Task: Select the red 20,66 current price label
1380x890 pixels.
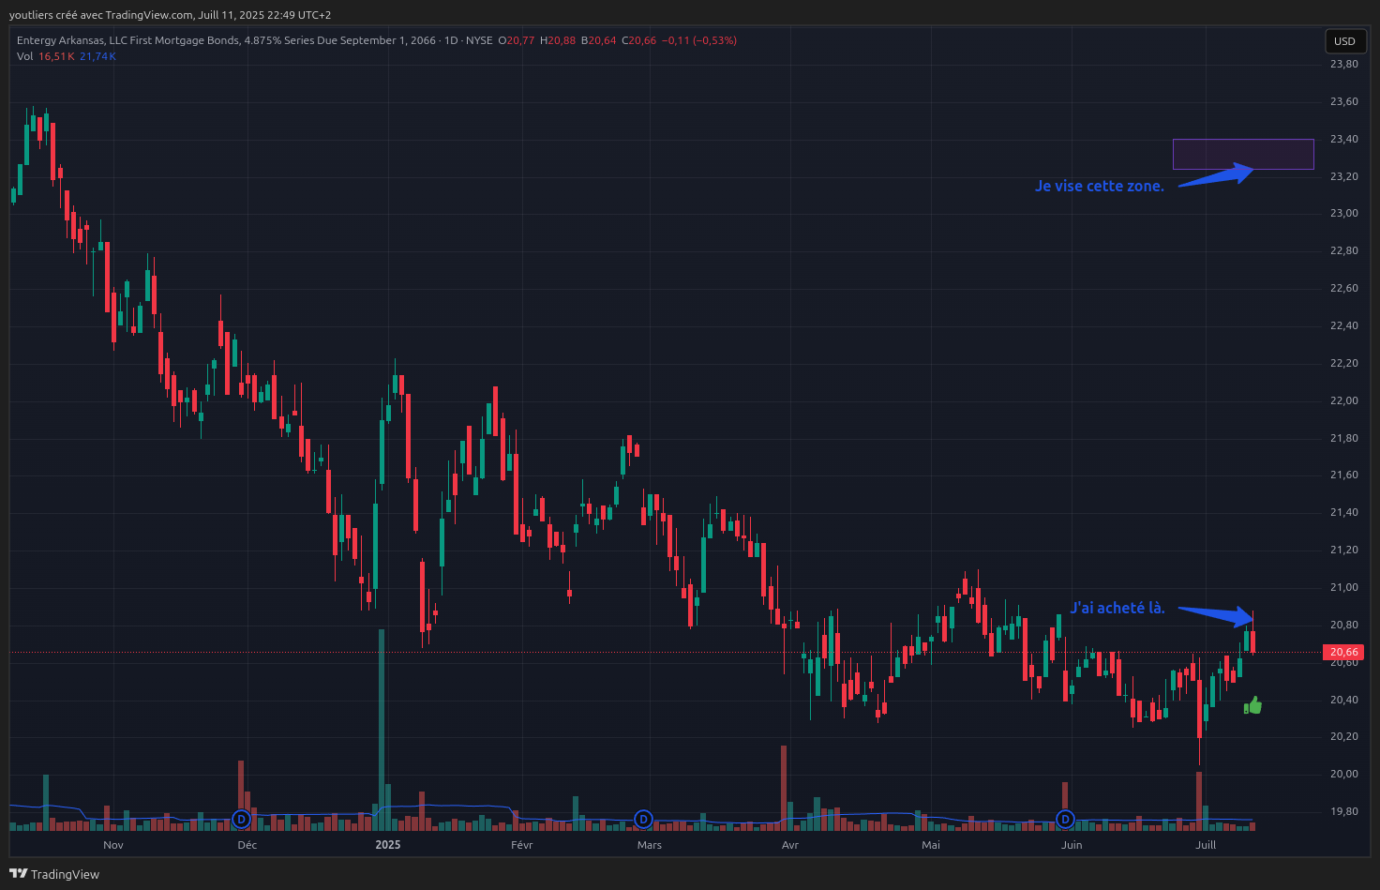Action: coord(1343,652)
